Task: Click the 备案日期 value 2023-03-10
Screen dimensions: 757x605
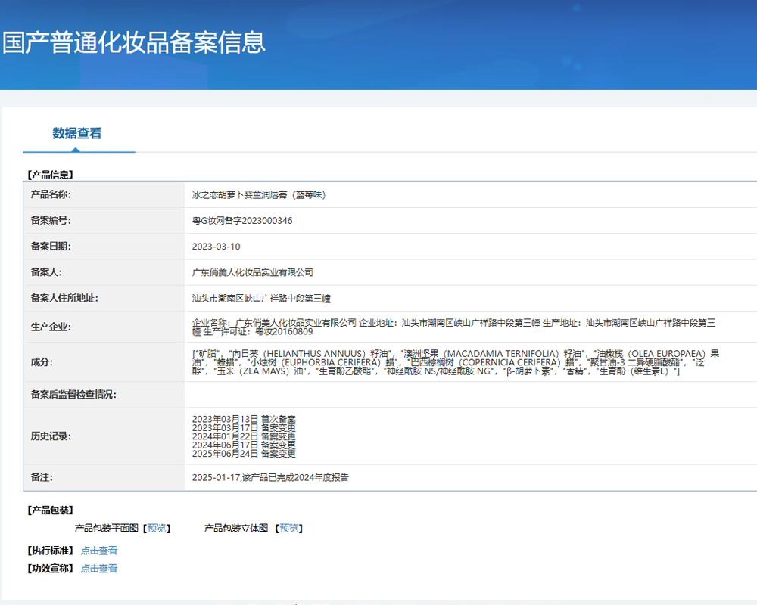Action: pos(217,247)
